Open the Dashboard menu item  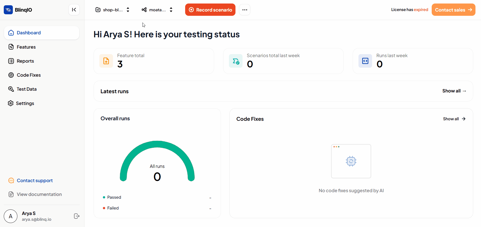[x=42, y=33]
